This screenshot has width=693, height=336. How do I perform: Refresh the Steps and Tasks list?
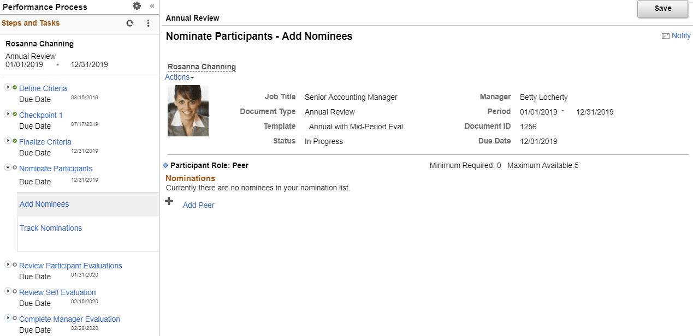click(129, 23)
